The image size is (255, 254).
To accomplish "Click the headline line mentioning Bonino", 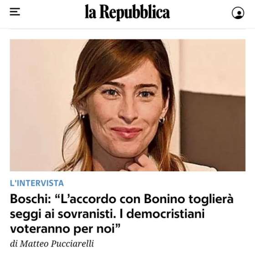I will (x=122, y=199).
